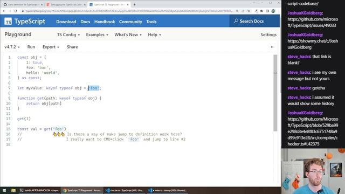Go back with browser back arrow
Viewport: 345px width, 194px height.
click(x=4, y=11)
